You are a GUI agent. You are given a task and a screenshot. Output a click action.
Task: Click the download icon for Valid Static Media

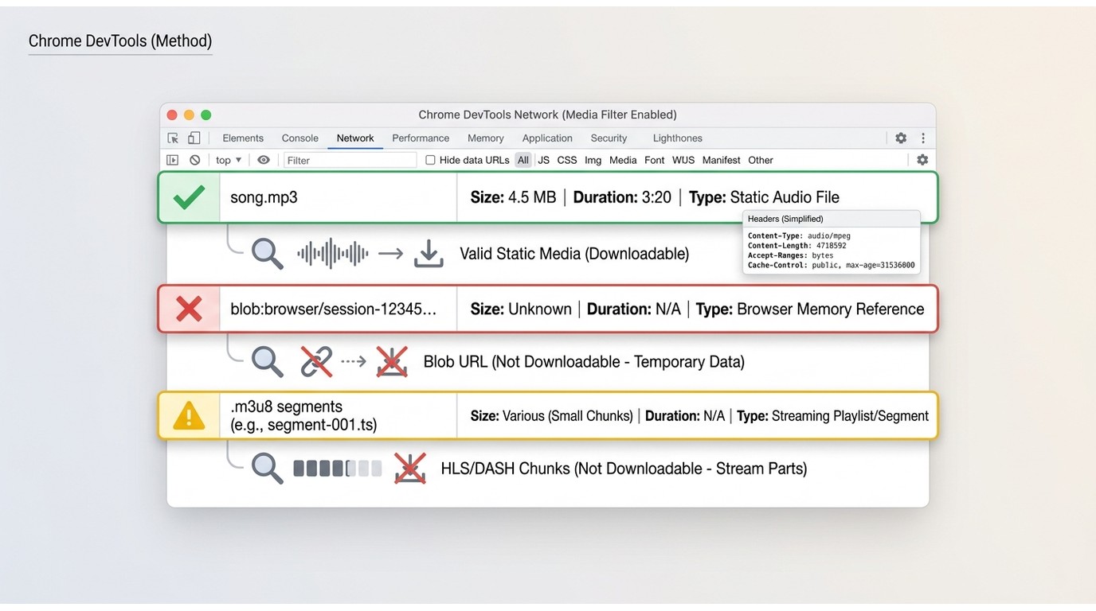click(429, 254)
